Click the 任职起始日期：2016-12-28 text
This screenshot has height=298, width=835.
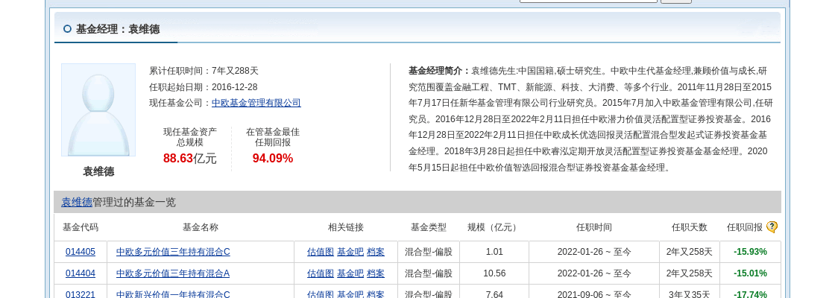(204, 86)
